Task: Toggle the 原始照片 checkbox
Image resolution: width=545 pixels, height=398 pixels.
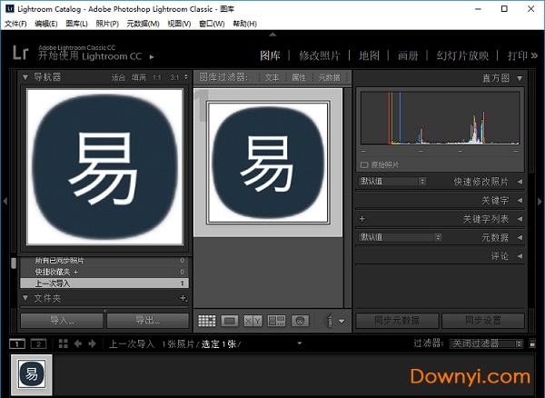Action: click(x=364, y=164)
